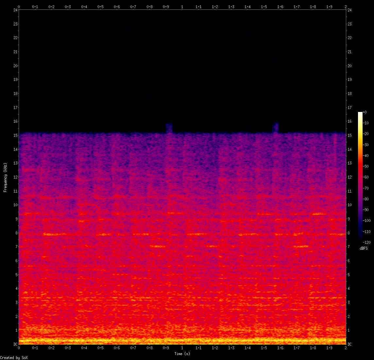Click the 'Created by SoX' text
Viewport: 374px width, 360px height.
pyautogui.click(x=14, y=358)
